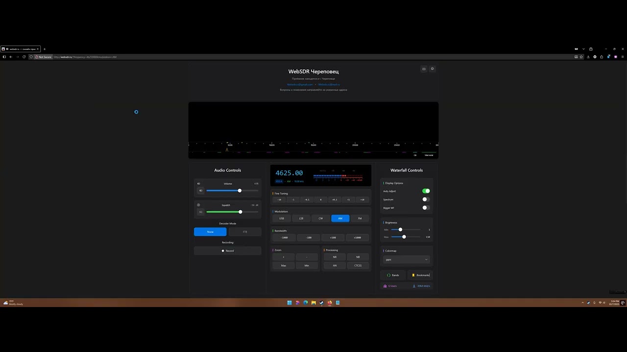Enable the Bigger WF switch
627x352 pixels.
[426, 208]
